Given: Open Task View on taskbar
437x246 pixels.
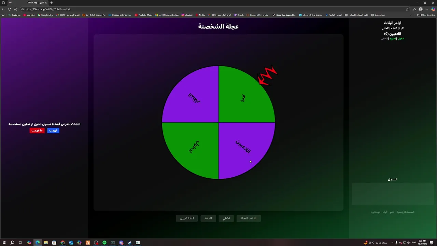Looking at the screenshot, I should 20,243.
